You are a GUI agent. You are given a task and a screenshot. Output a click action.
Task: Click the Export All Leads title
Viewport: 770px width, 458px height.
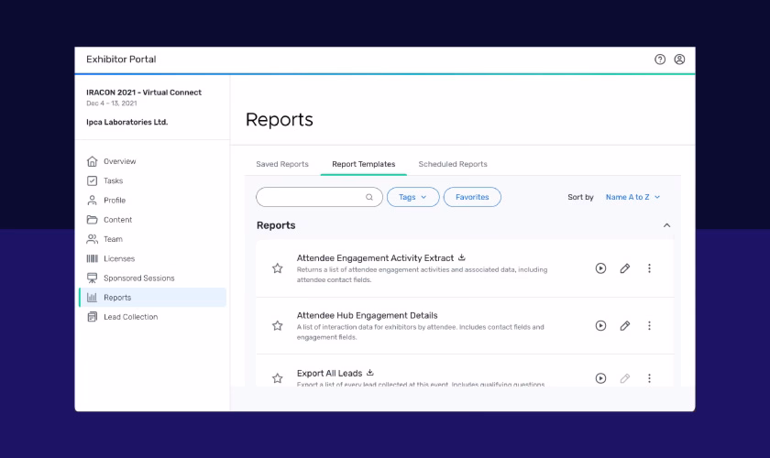(x=329, y=373)
